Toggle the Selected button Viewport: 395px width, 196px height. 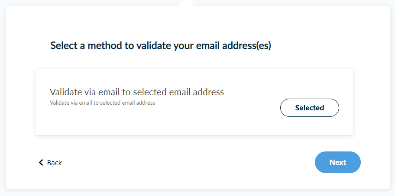tap(310, 108)
